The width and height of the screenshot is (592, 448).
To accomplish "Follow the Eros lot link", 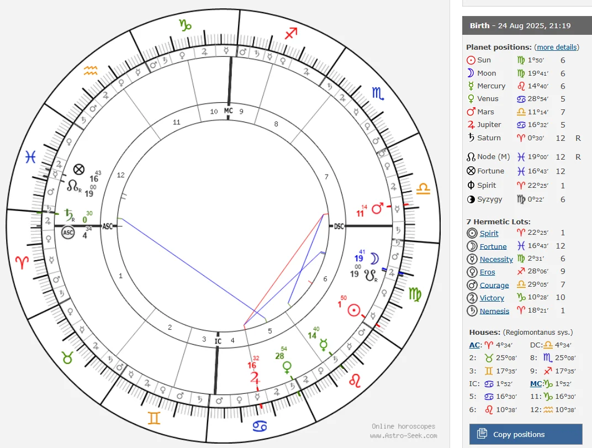I will pyautogui.click(x=487, y=272).
